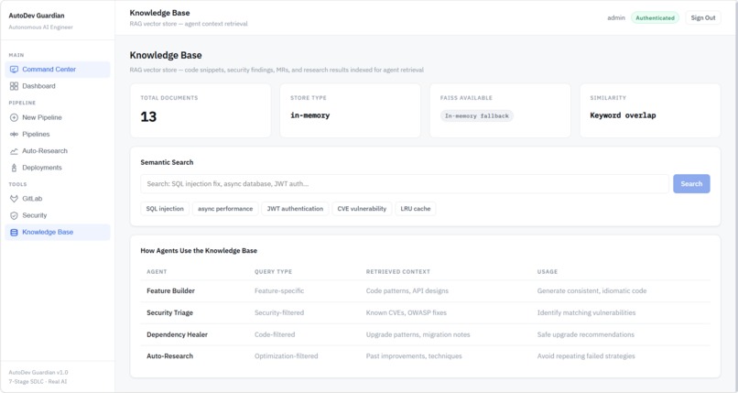The height and width of the screenshot is (393, 738).
Task: Click Upgrade patterns, migration notes cell
Action: 418,334
